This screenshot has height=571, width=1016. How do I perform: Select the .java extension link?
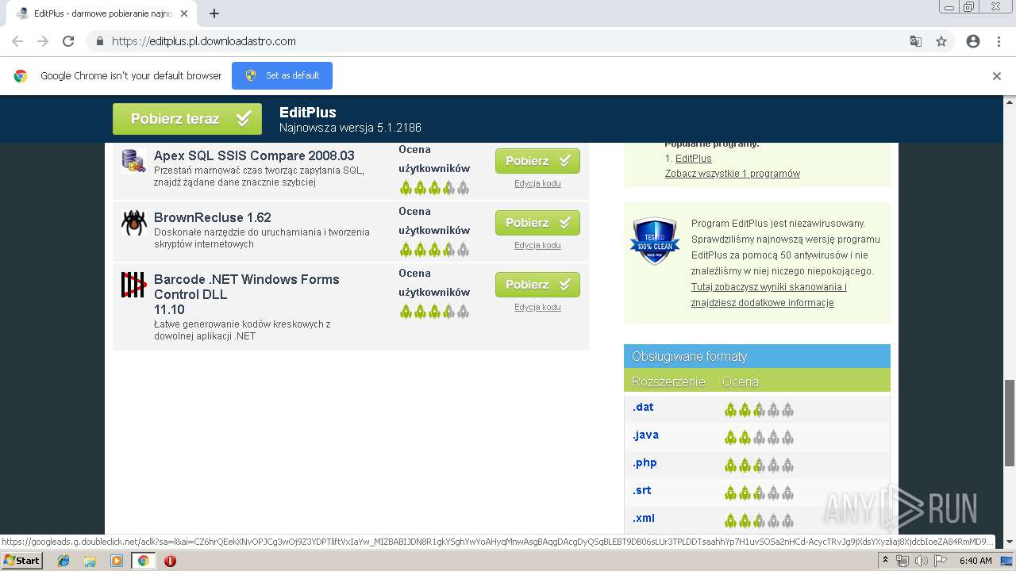pos(645,435)
